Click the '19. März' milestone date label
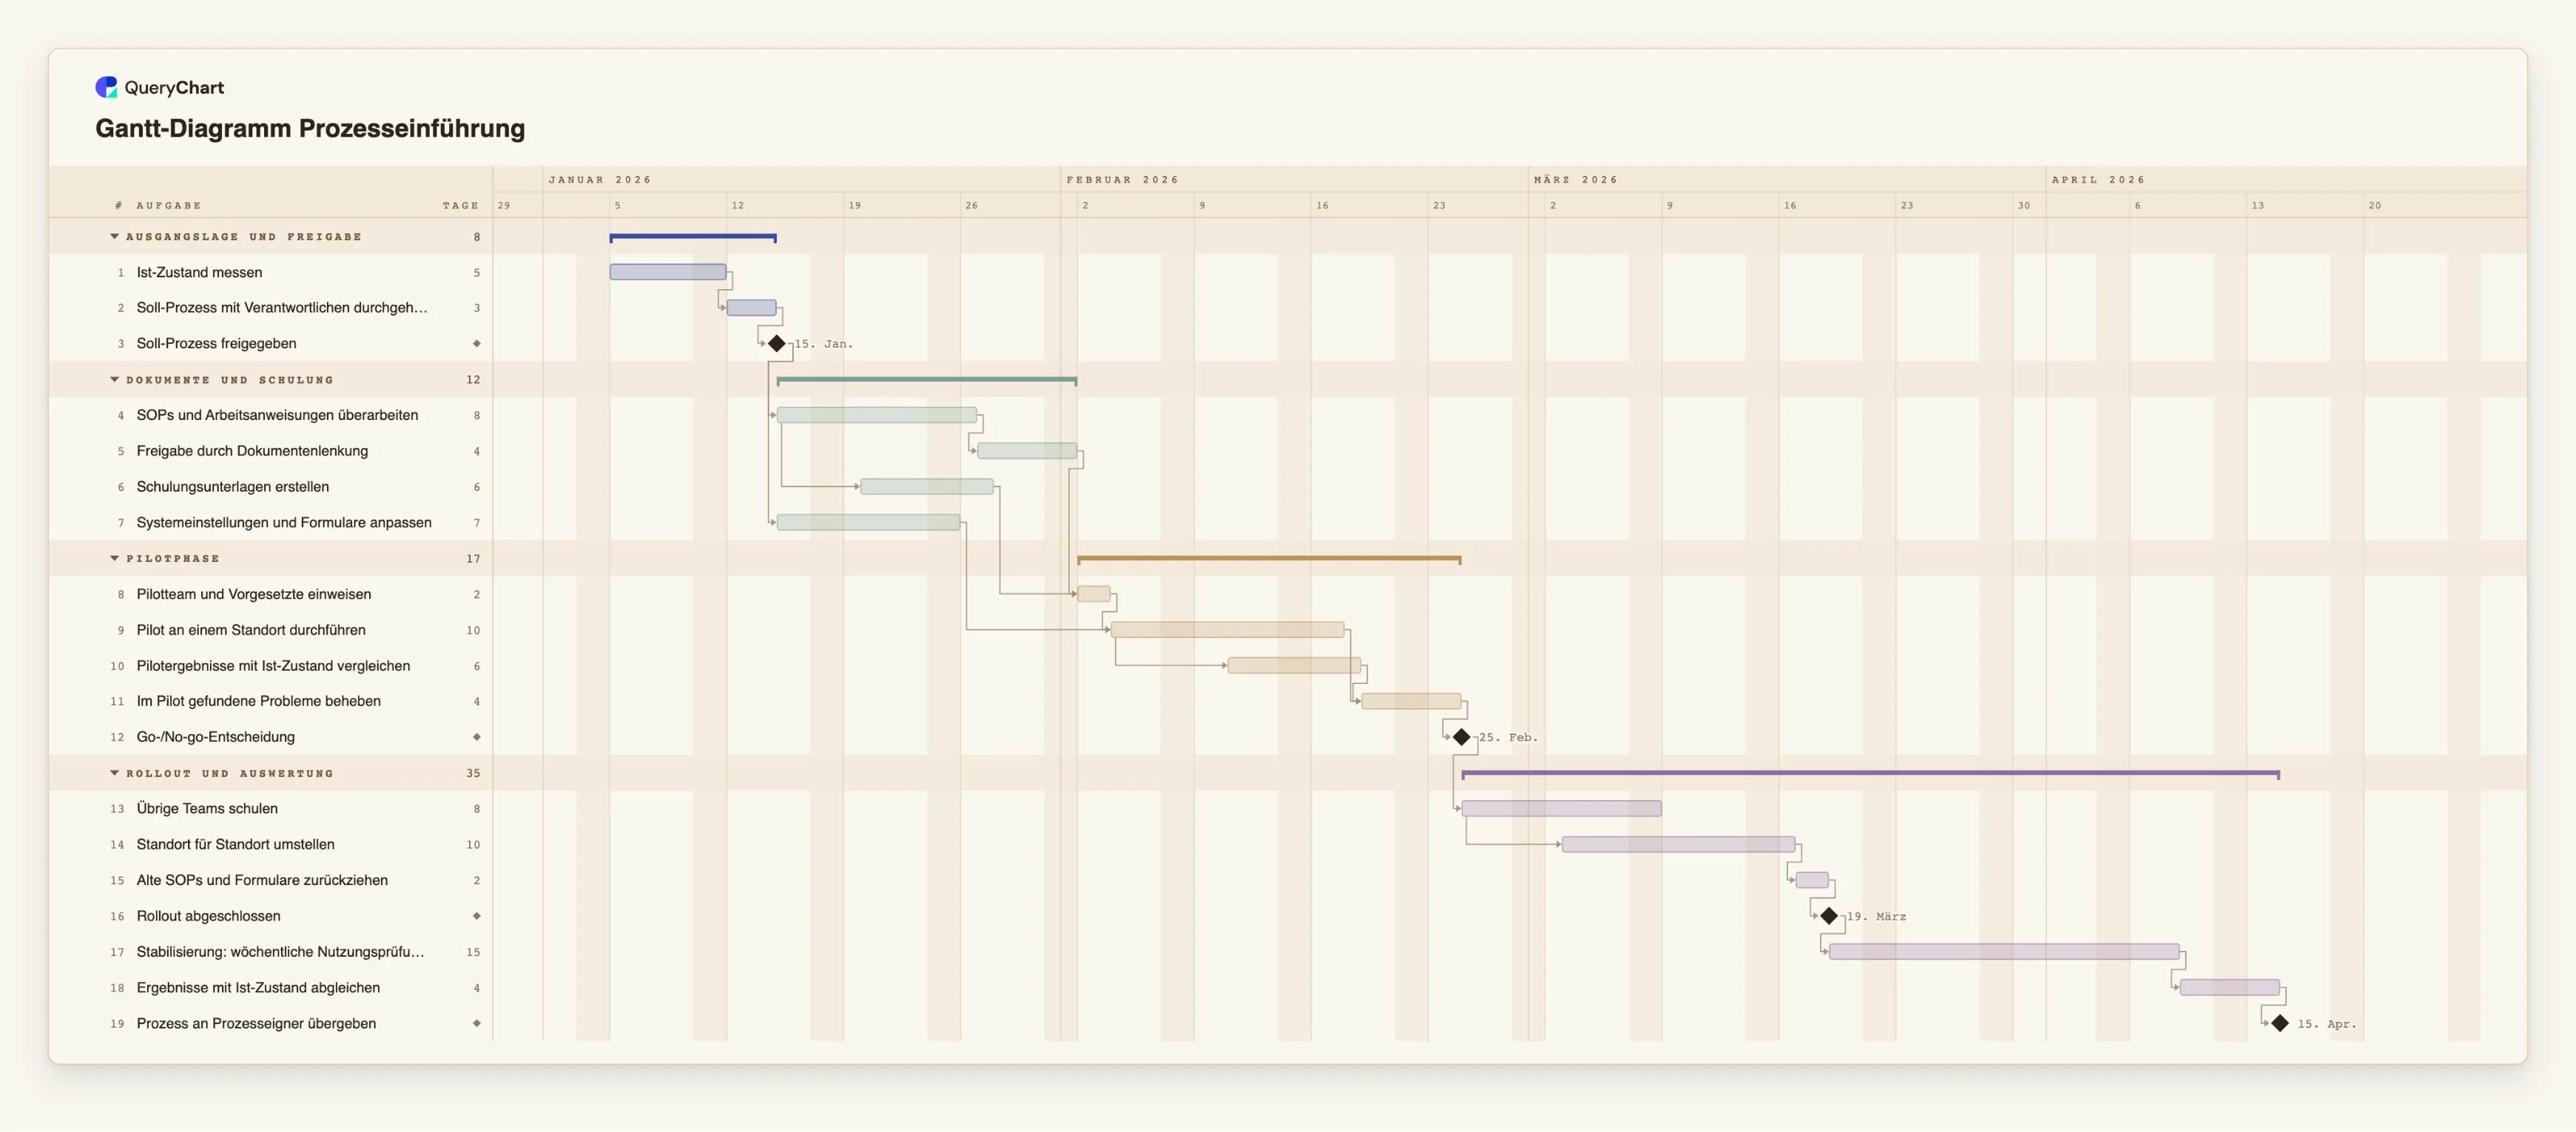 (x=1876, y=916)
